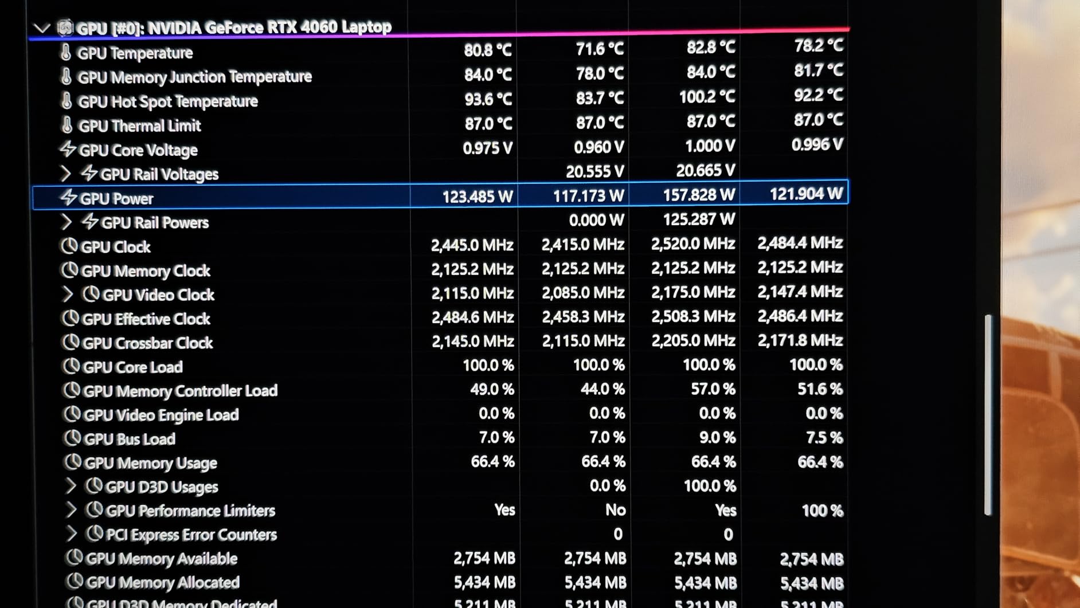The width and height of the screenshot is (1080, 608).
Task: Click the thermometer icon beside GPU Hot Spot Temperature
Action: pyautogui.click(x=66, y=101)
